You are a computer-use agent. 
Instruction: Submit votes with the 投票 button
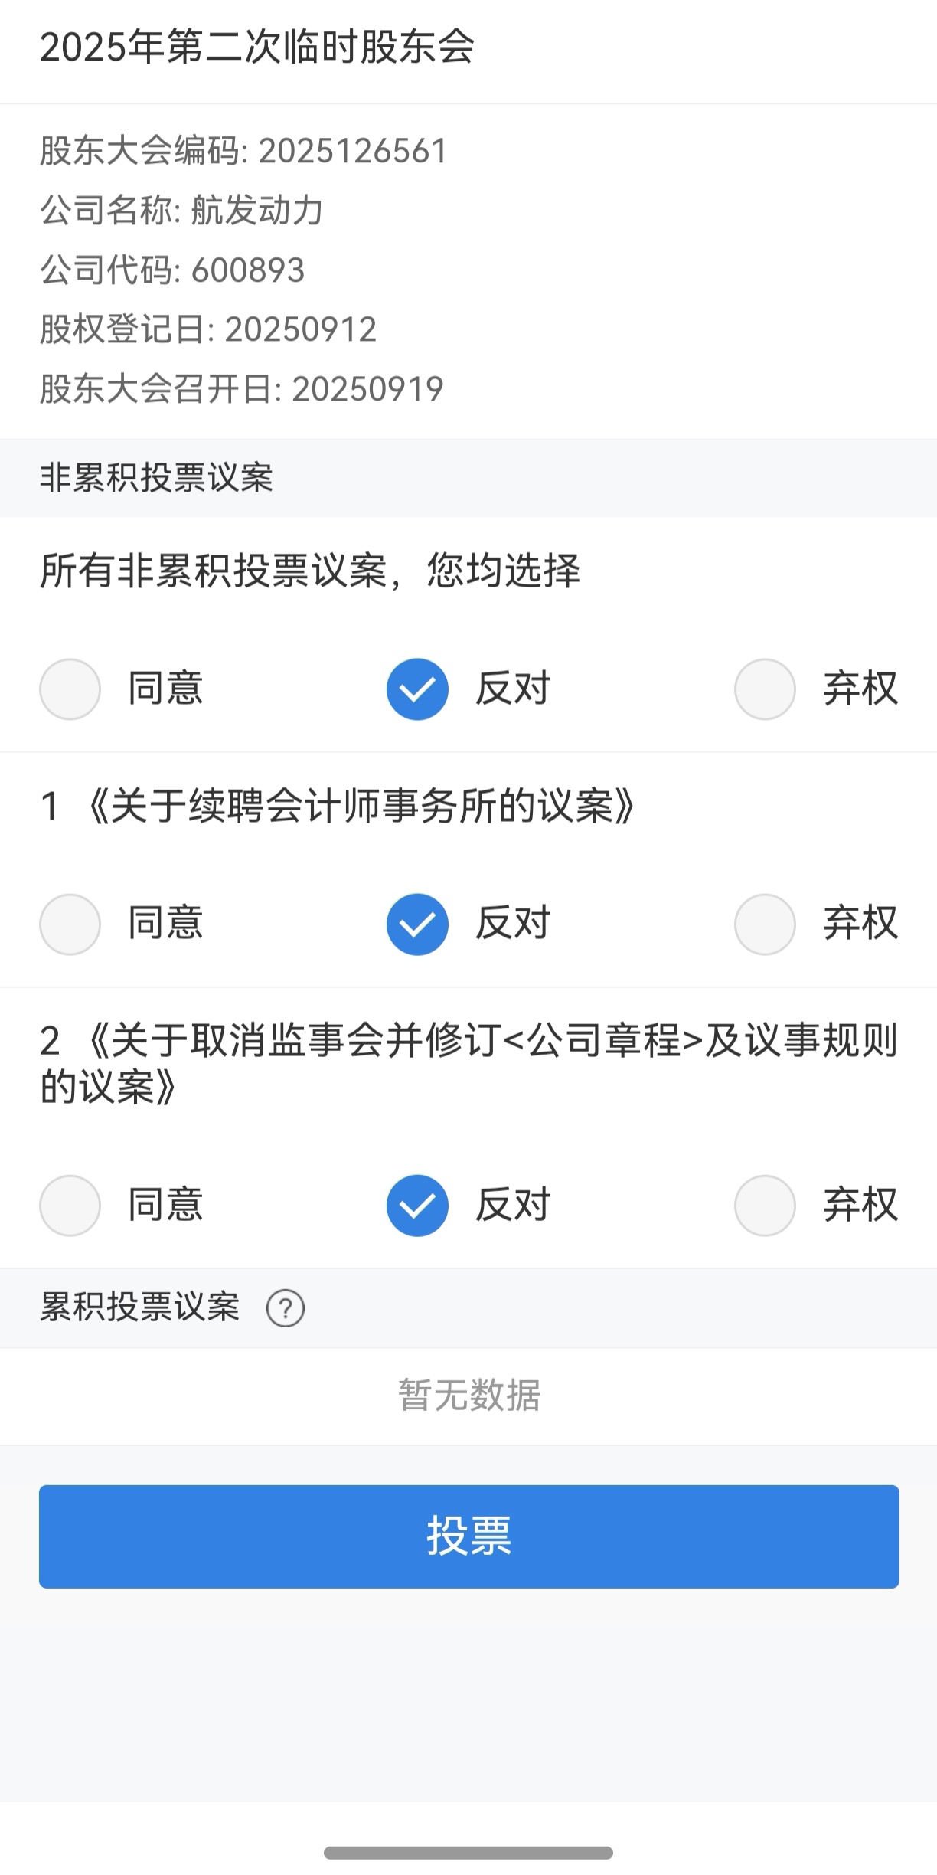click(x=468, y=1536)
